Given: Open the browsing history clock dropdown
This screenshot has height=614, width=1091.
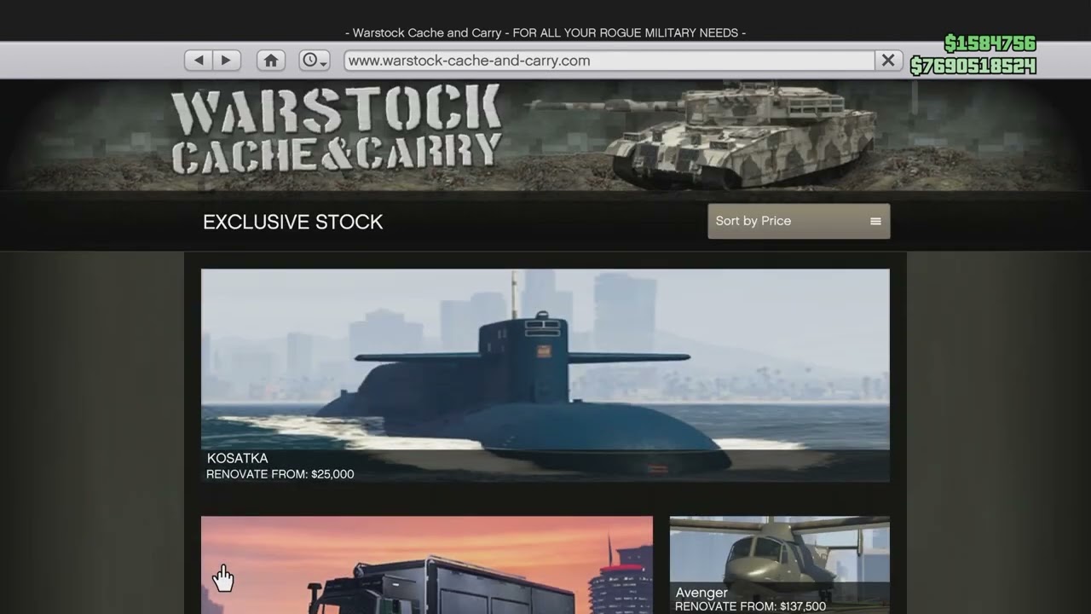Looking at the screenshot, I should [315, 61].
